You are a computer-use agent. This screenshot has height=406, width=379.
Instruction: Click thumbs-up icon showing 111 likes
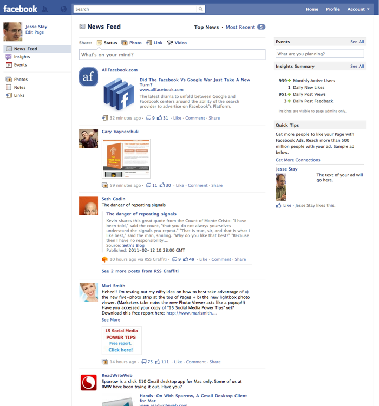point(158,362)
